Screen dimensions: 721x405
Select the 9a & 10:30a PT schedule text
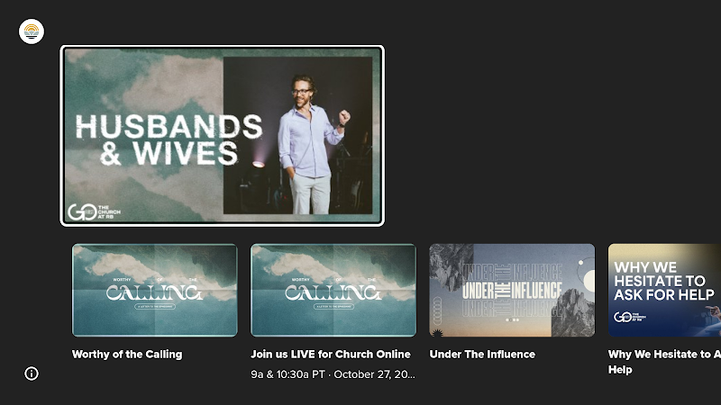point(333,374)
